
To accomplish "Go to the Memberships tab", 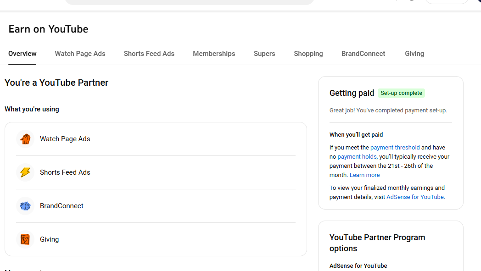I will pyautogui.click(x=214, y=54).
